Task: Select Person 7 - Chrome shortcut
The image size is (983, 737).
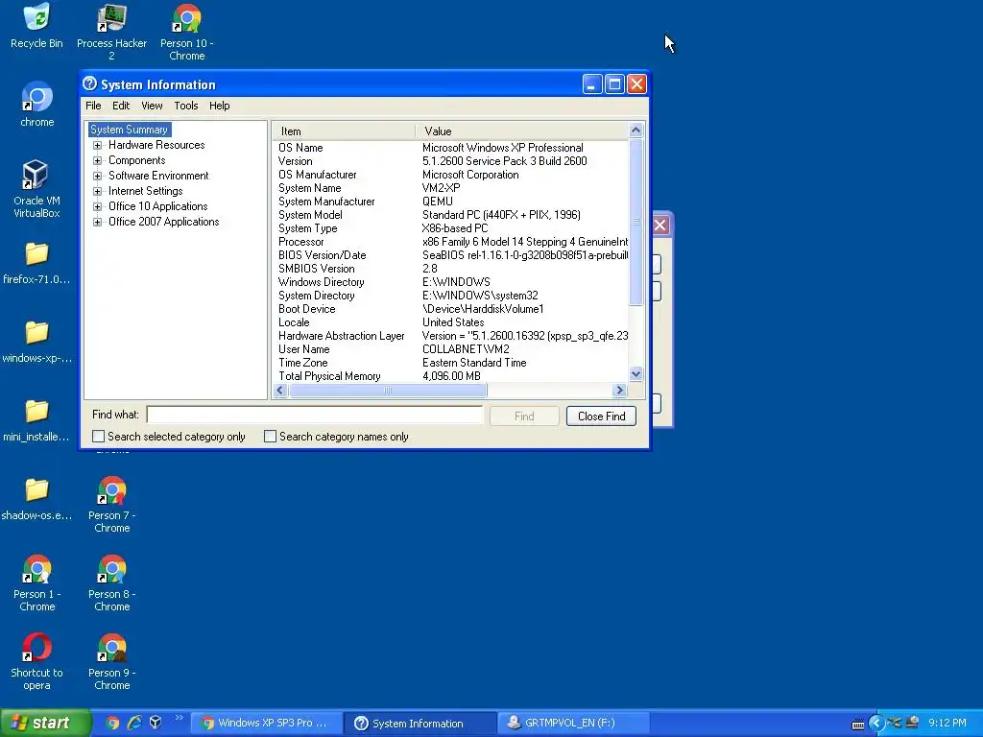Action: (x=111, y=504)
